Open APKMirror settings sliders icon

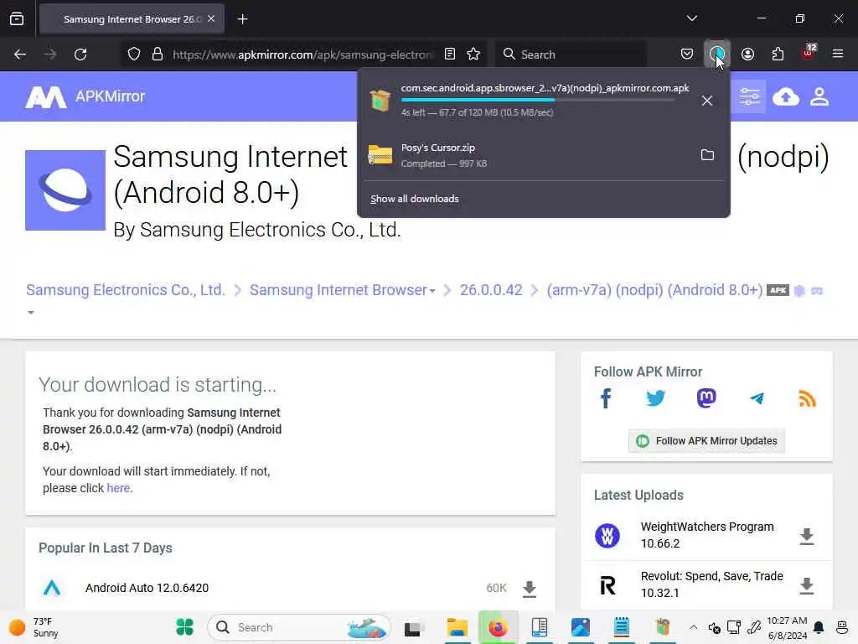click(750, 97)
